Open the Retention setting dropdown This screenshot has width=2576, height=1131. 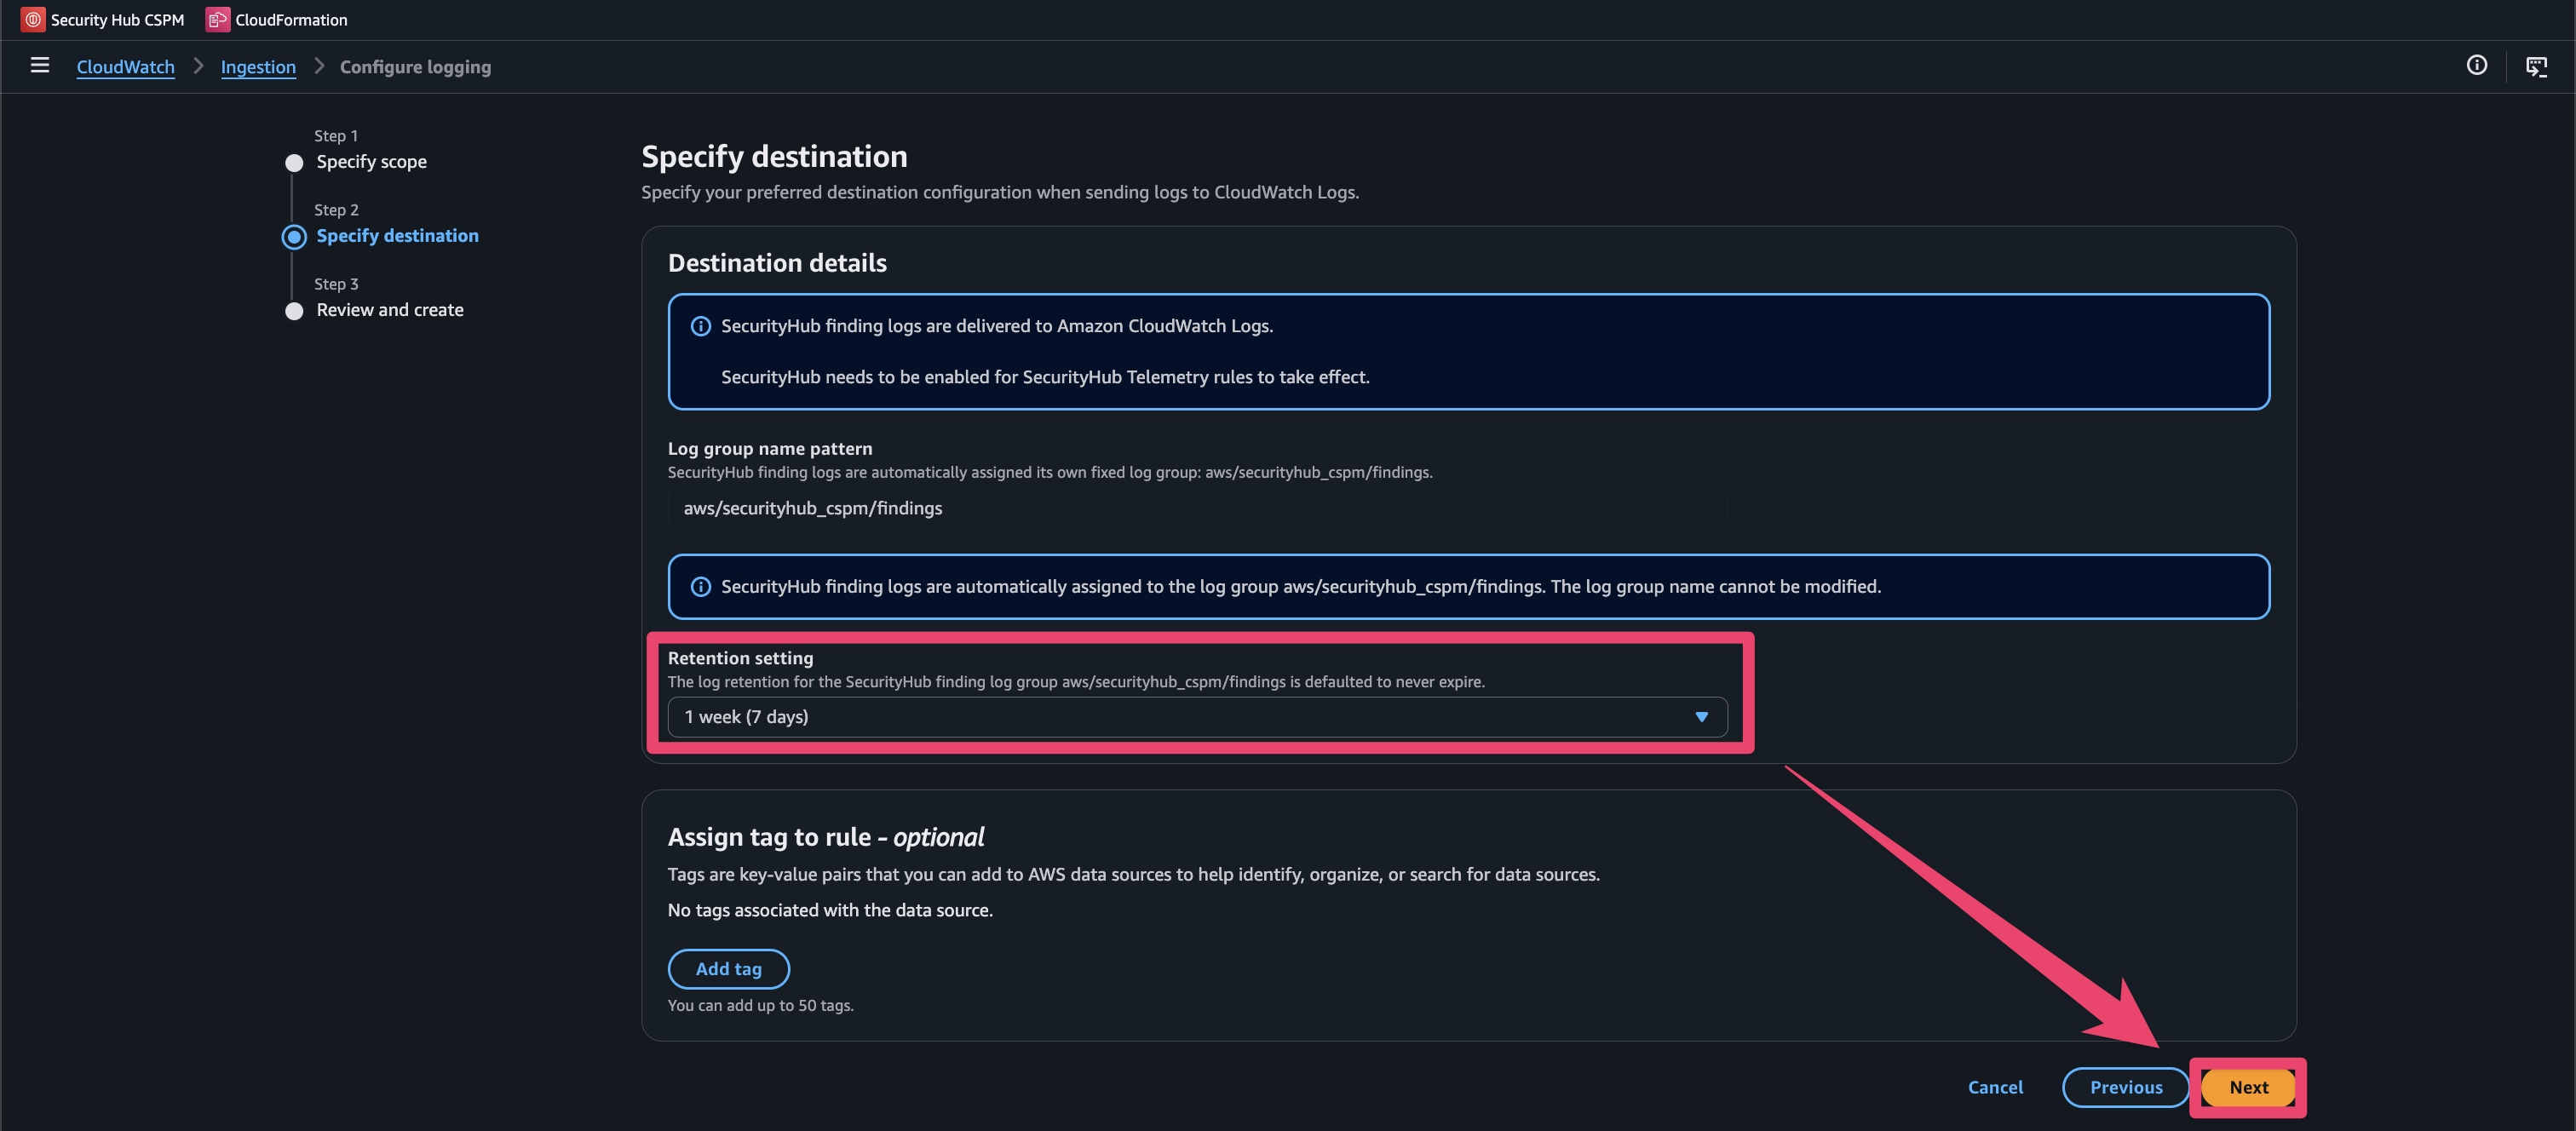pos(1196,717)
